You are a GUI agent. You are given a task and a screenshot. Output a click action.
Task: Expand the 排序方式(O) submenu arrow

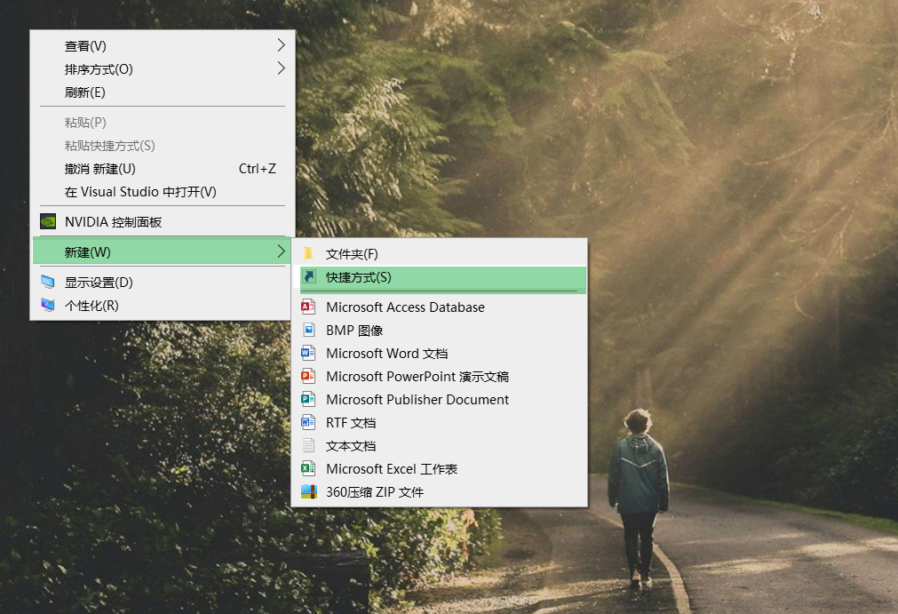point(281,68)
